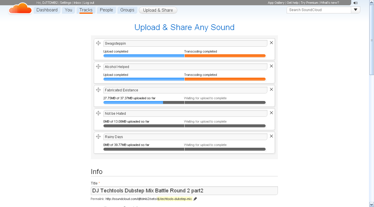Click the page scrollbar down arrow

372,204
